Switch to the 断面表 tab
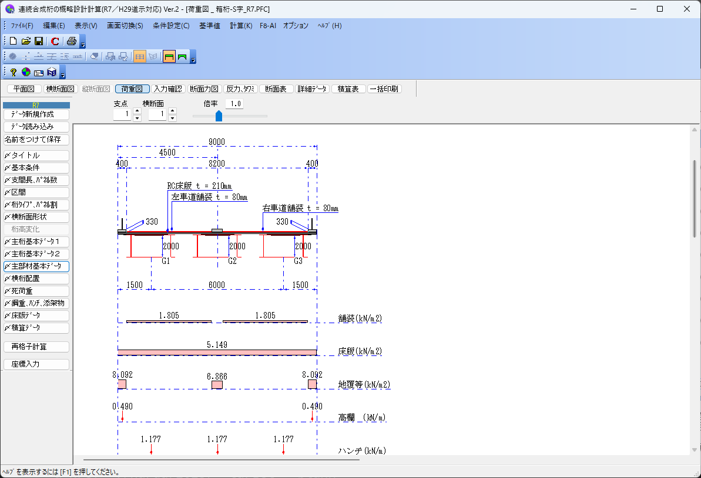 tap(276, 89)
